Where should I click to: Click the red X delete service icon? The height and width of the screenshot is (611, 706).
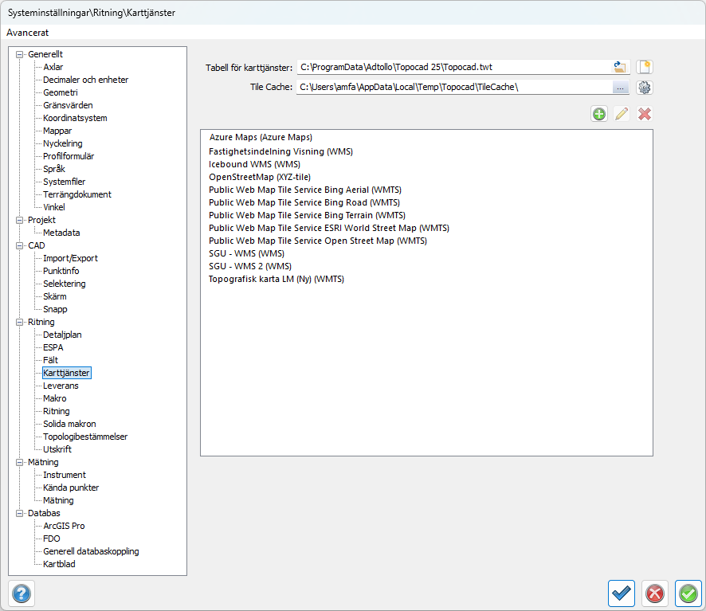point(645,114)
